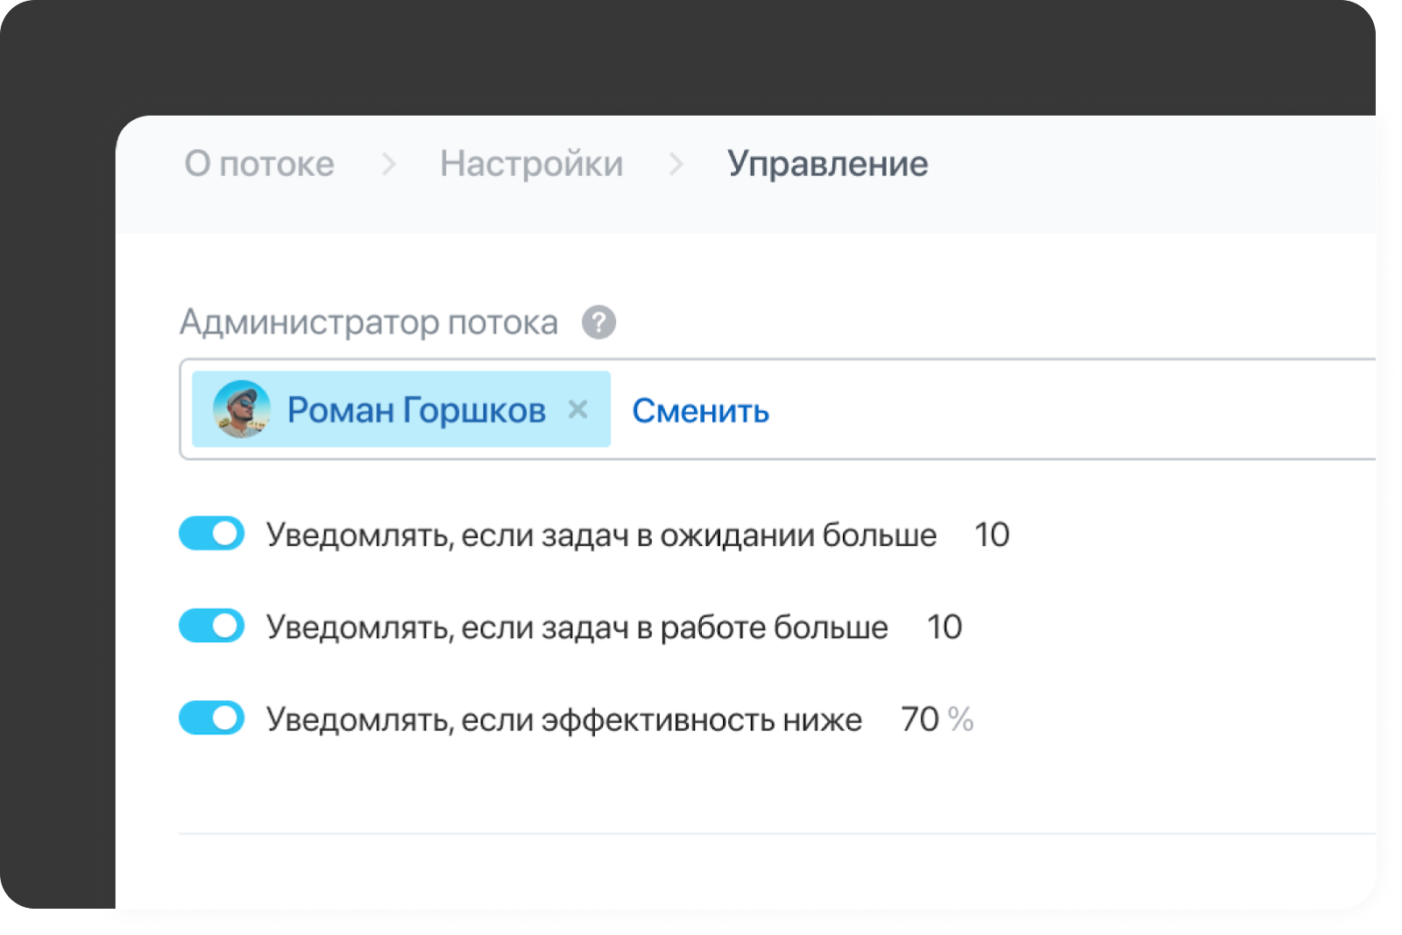Toggle notify when efficiency is below threshold
Image resolution: width=1402 pixels, height=935 pixels.
211,718
